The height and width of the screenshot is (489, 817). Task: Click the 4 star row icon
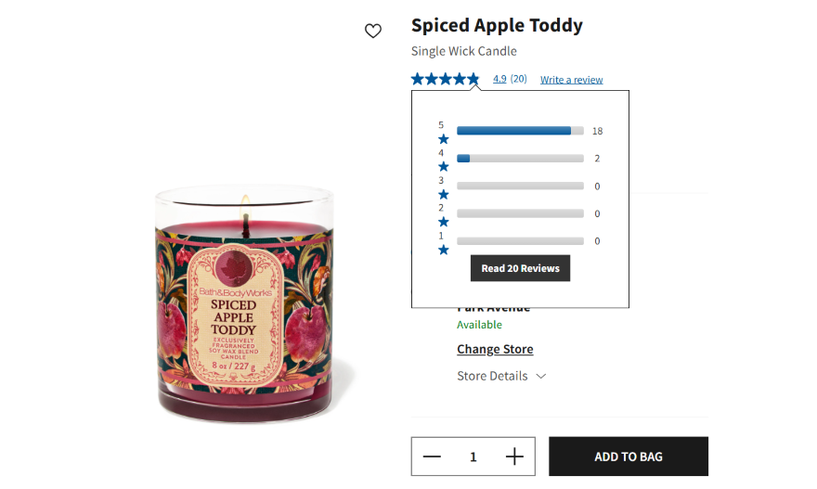pyautogui.click(x=443, y=167)
